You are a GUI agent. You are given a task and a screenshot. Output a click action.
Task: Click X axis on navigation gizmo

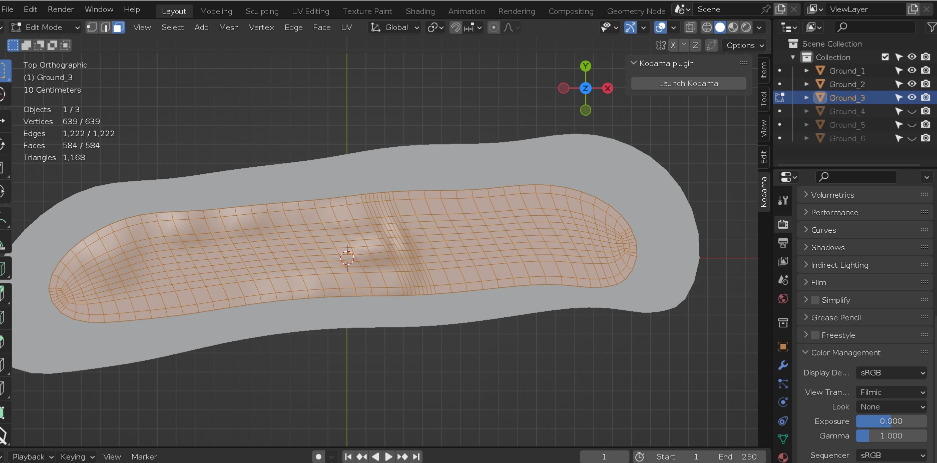(608, 88)
